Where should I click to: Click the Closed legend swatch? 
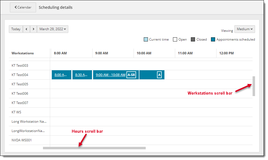[193, 40]
